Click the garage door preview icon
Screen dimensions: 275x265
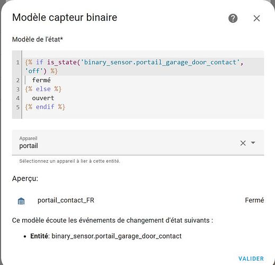(21, 201)
